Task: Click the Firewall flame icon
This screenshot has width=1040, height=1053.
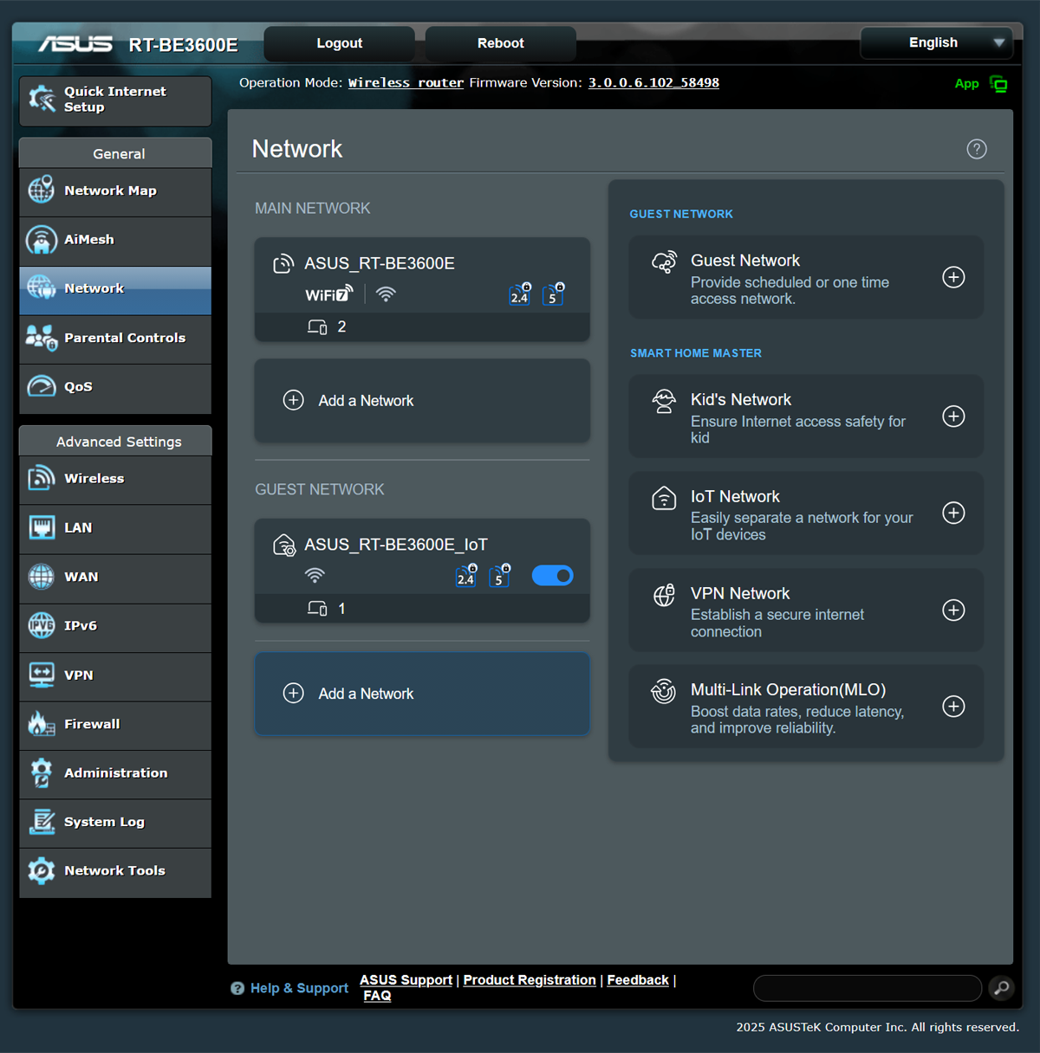Action: click(x=42, y=723)
